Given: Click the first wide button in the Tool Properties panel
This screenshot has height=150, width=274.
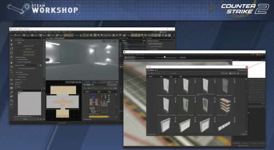Looking at the screenshot, I should point(29,46).
